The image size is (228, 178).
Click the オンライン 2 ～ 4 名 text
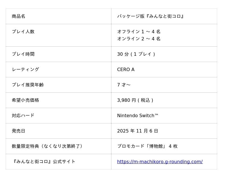click(x=139, y=39)
